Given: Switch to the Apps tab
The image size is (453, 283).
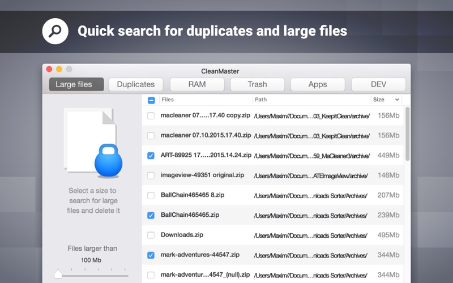Looking at the screenshot, I should pos(318,84).
